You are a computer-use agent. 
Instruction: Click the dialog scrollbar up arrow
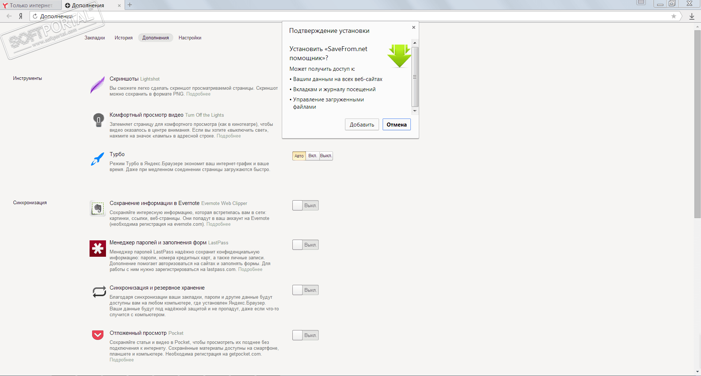click(x=415, y=43)
